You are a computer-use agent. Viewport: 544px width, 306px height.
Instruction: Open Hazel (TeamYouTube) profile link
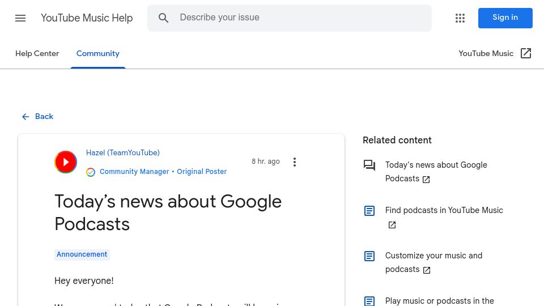pos(123,152)
